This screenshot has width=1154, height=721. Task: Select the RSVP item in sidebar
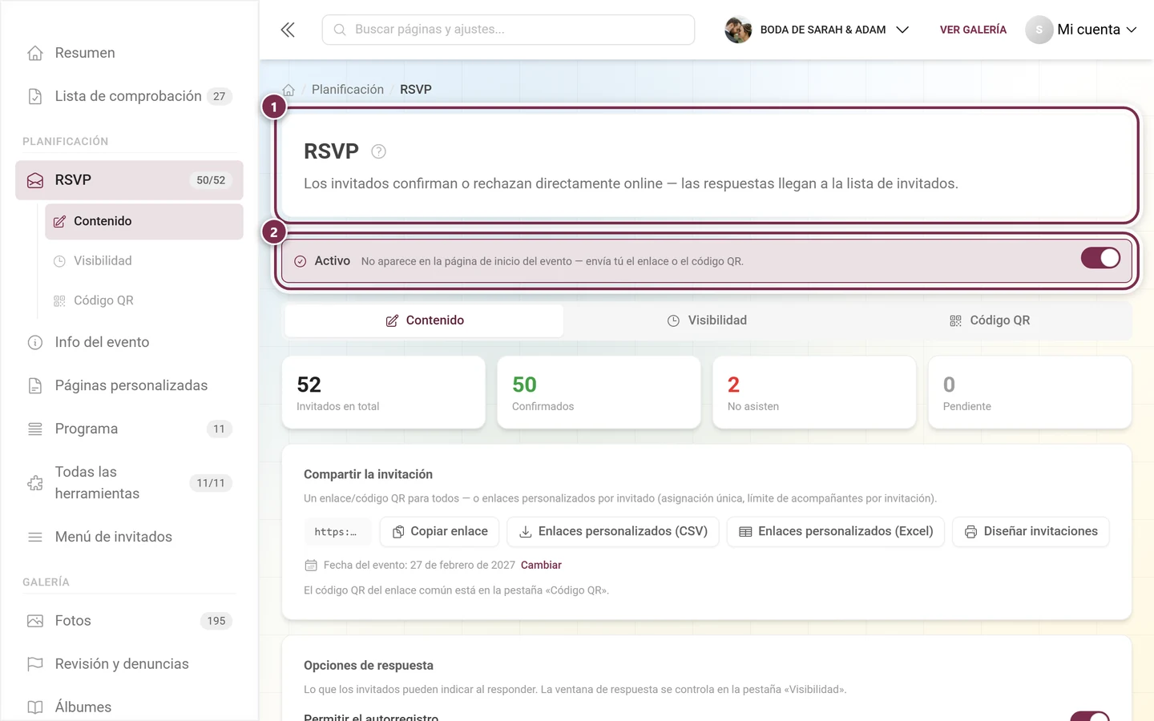pos(129,180)
